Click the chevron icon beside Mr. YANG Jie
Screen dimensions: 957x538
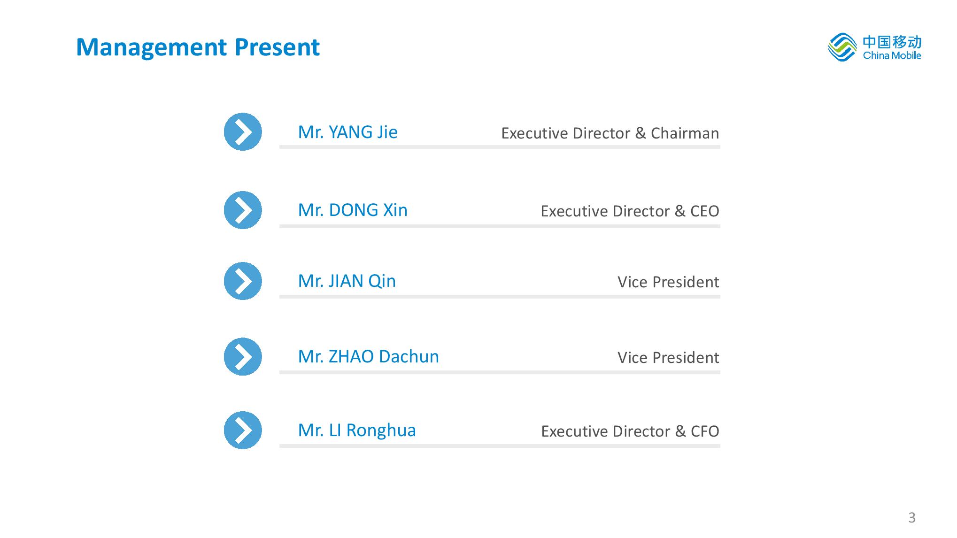243,132
